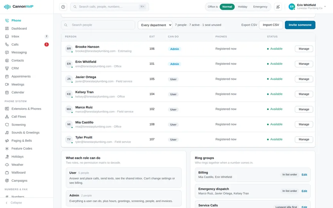This screenshot has height=208, width=333.
Task: Click the Dashboard grid icon
Action: pyautogui.click(x=7, y=28)
